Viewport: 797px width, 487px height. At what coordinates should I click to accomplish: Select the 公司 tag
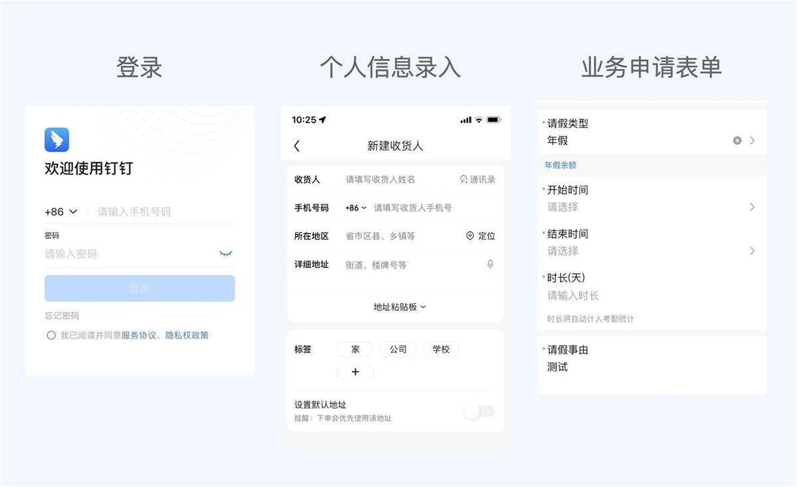[398, 350]
